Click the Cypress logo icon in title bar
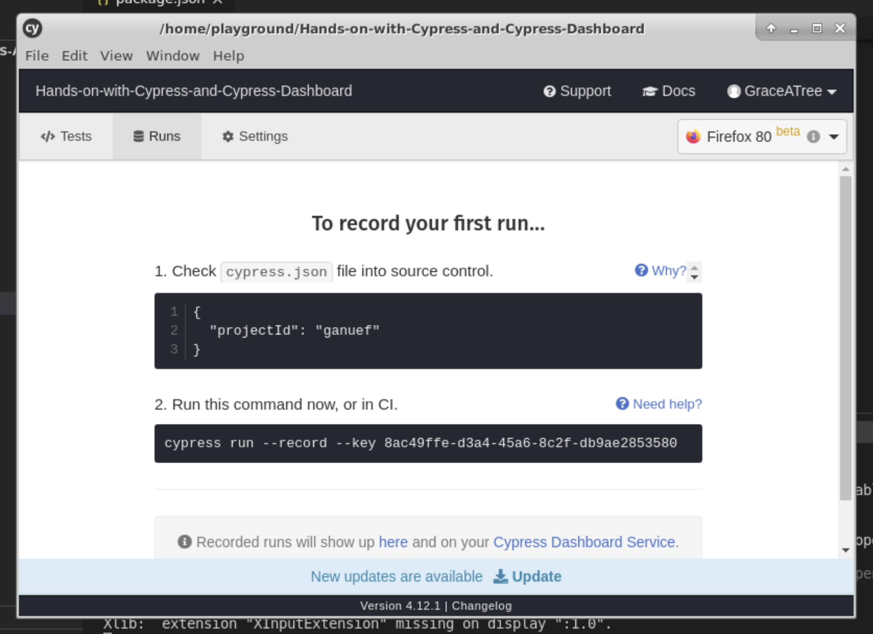 pyautogui.click(x=32, y=28)
